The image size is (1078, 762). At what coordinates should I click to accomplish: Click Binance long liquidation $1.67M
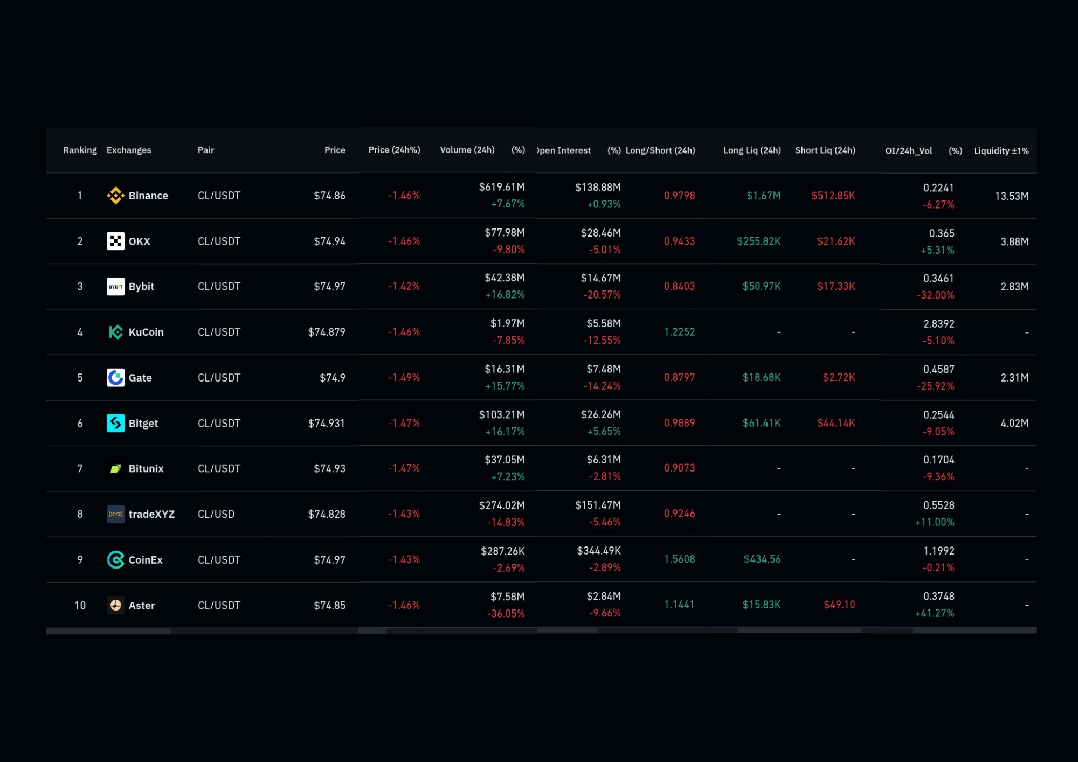point(763,196)
